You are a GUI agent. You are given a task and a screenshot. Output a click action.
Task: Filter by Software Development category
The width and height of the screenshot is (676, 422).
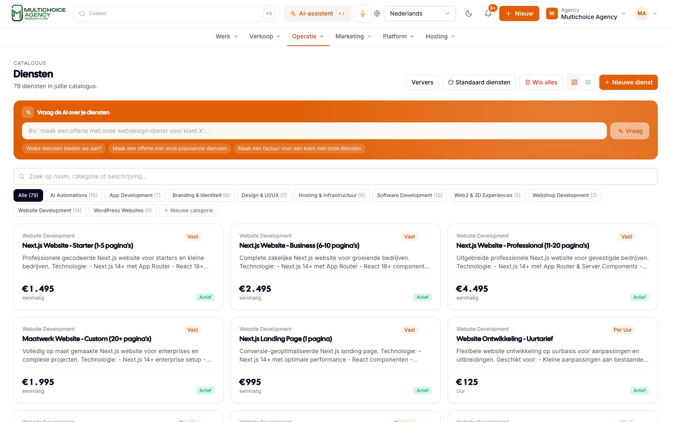(x=409, y=195)
